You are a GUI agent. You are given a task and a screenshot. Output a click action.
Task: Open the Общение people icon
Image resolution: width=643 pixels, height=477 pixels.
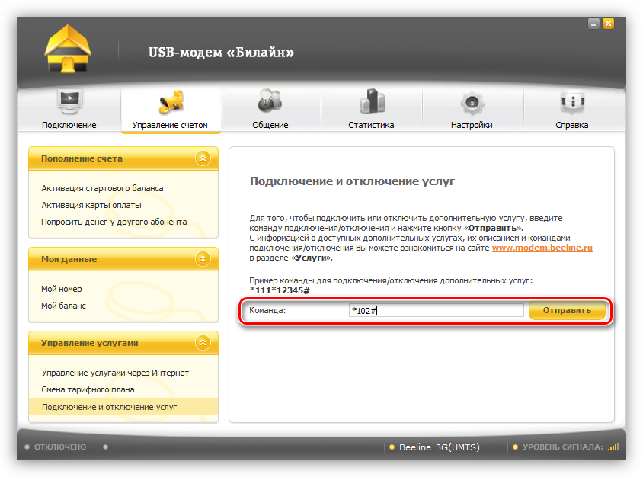click(270, 102)
